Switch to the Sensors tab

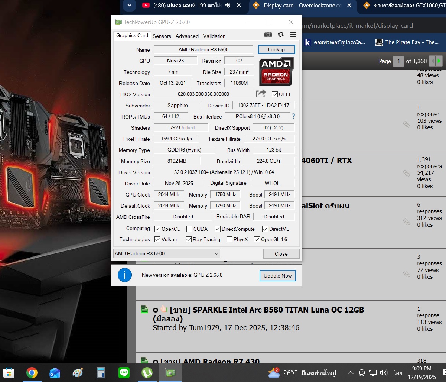point(162,36)
